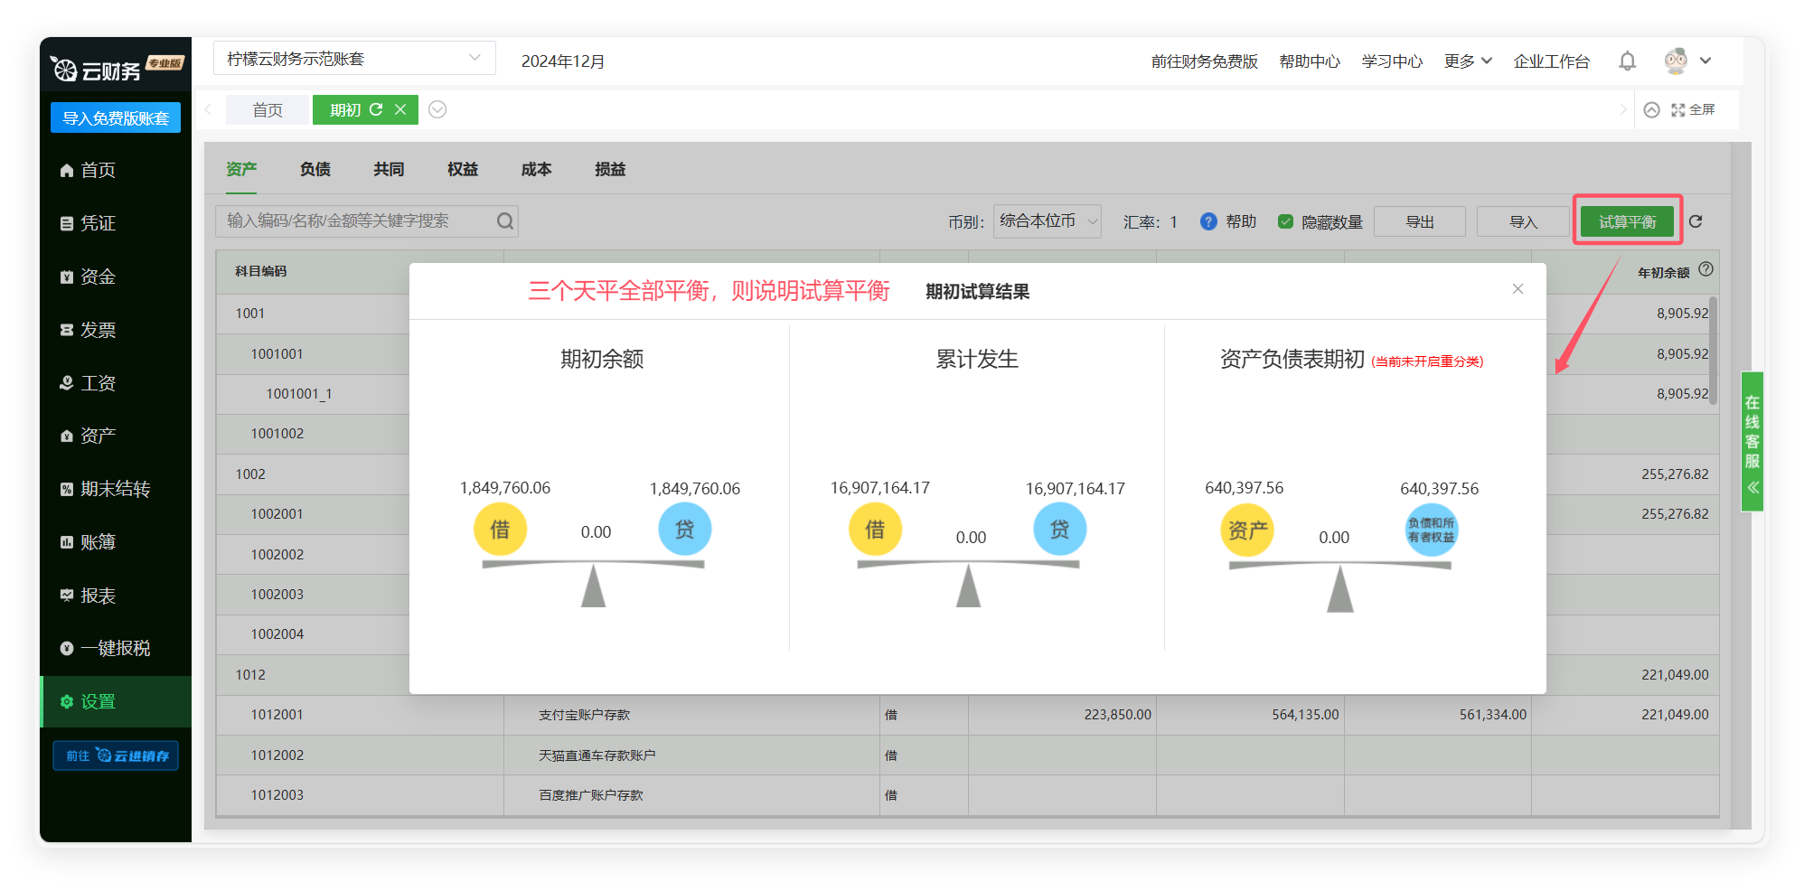Image resolution: width=1804 pixels, height=882 pixels.
Task: Click the refresh icon beside 试算平衡
Action: click(x=1696, y=221)
